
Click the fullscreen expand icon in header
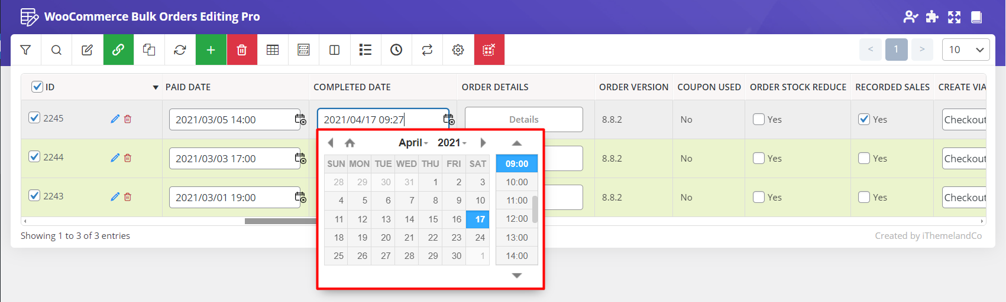click(954, 17)
